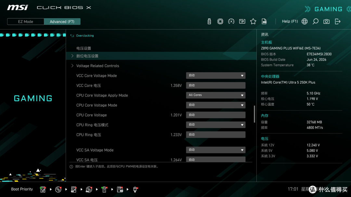351x197 pixels.
Task: Click the 1.264V VCC SA value
Action: point(176,160)
